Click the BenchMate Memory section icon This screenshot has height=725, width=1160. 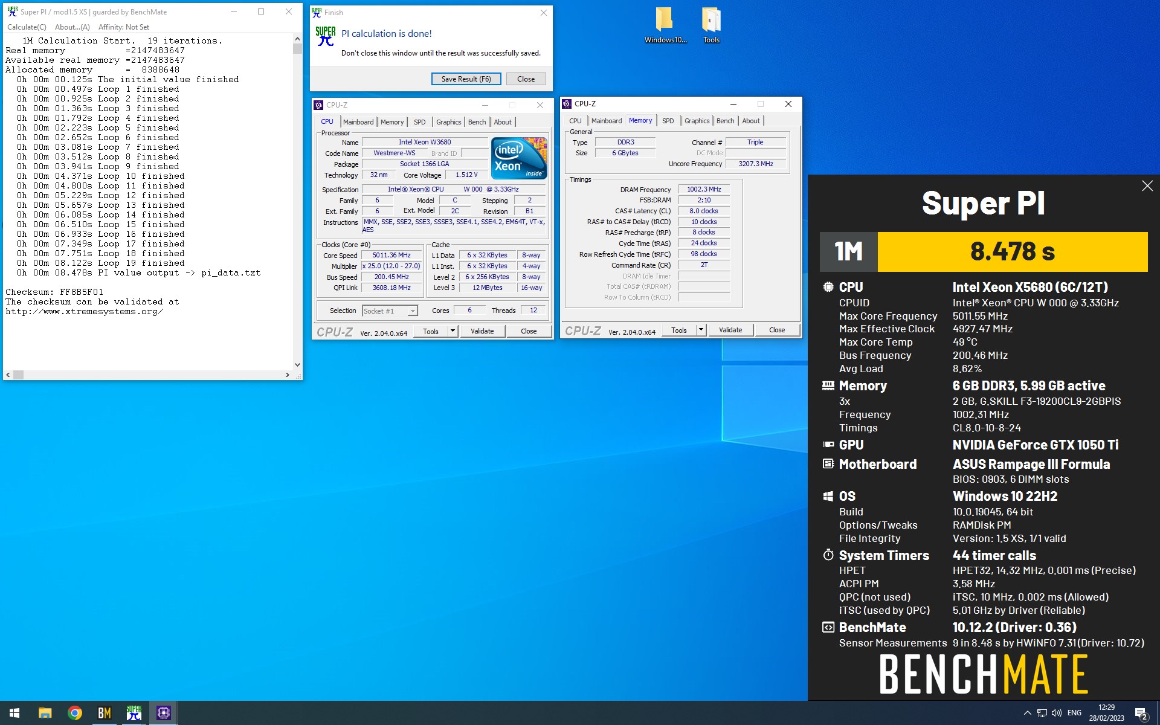tap(828, 385)
